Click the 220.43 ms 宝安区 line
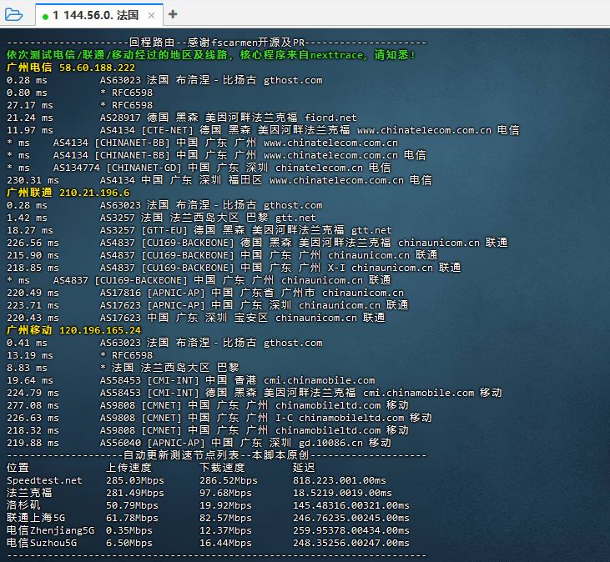610x562 pixels. 195,318
